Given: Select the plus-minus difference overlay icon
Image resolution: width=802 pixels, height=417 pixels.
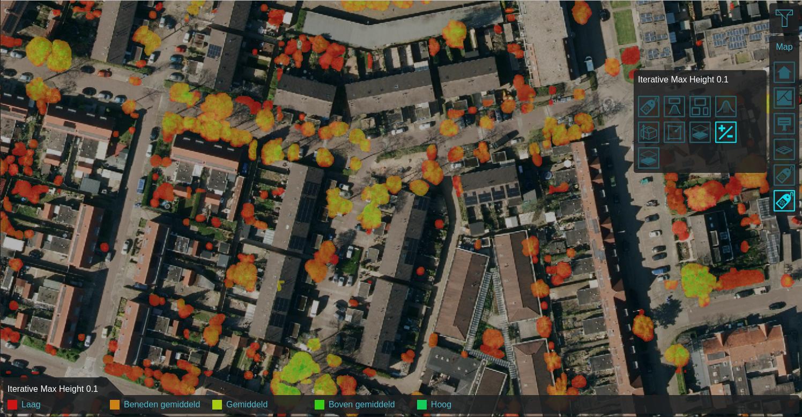Looking at the screenshot, I should (x=726, y=132).
